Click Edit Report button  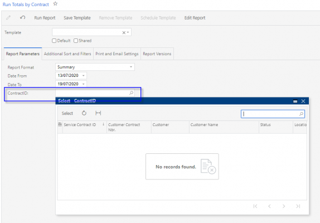195,18
